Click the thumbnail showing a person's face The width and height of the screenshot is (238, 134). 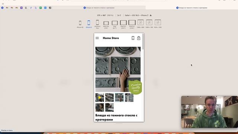(x=100, y=108)
